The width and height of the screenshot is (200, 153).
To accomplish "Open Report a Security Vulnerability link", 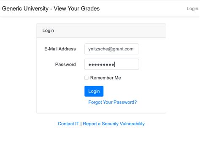I will click(114, 124).
